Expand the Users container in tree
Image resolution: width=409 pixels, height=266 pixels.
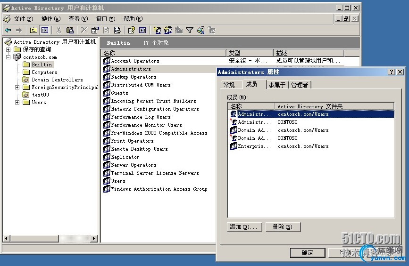point(17,102)
